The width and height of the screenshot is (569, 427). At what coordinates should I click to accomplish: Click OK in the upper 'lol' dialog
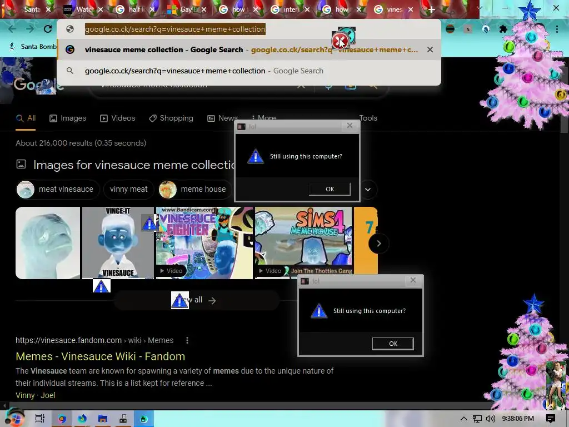330,189
